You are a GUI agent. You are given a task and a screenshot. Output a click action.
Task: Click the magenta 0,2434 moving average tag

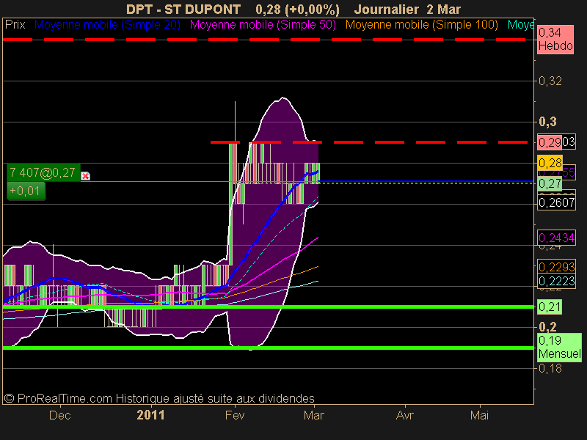(x=556, y=238)
